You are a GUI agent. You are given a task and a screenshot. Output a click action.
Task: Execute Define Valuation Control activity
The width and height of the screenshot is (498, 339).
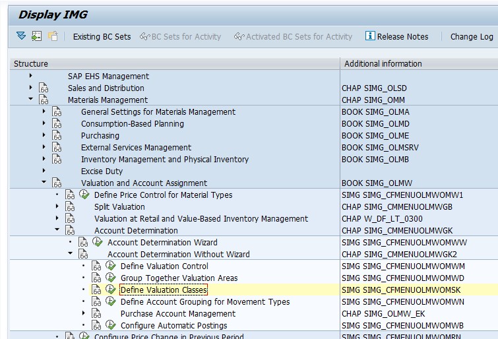(111, 266)
